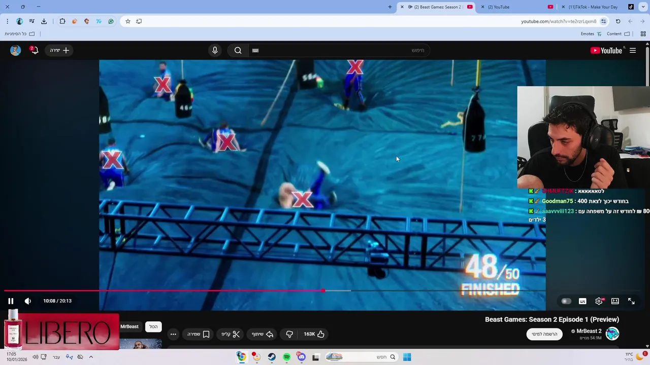This screenshot has width=650, height=365.
Task: Open Chrome from the taskbar
Action: 241,357
